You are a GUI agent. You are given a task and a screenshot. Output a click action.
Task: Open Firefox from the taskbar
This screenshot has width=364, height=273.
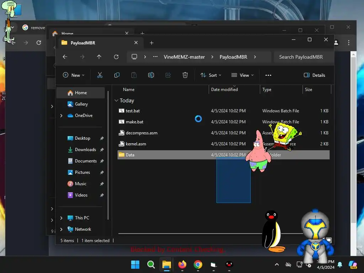coord(182,264)
